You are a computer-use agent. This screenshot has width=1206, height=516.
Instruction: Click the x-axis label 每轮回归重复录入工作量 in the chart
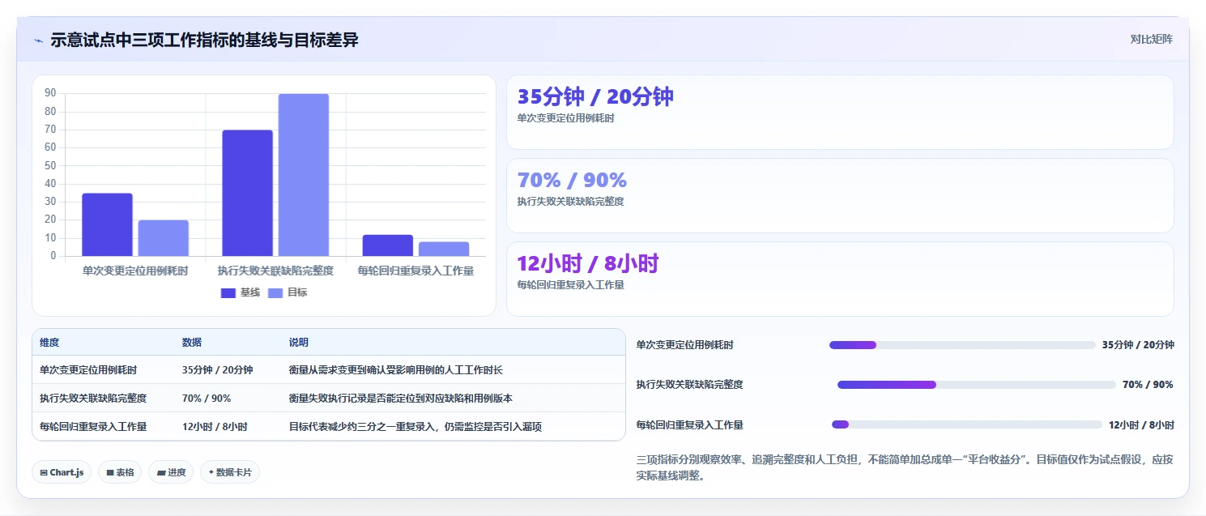(x=415, y=271)
